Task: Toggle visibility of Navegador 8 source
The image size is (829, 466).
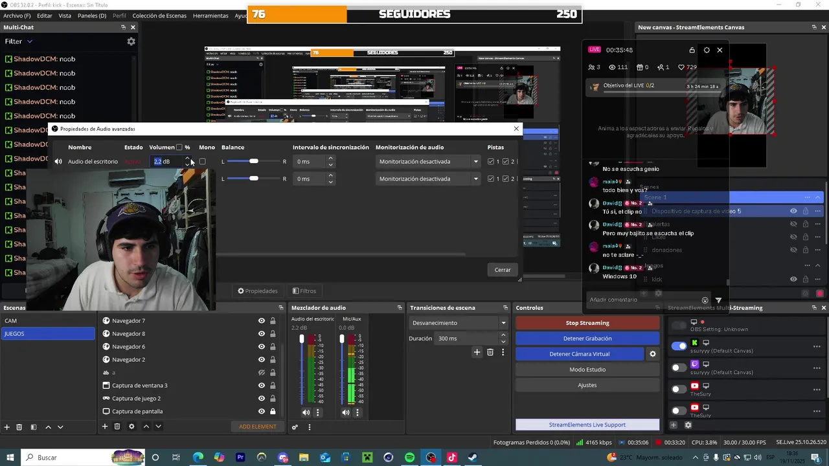Action: (x=262, y=334)
